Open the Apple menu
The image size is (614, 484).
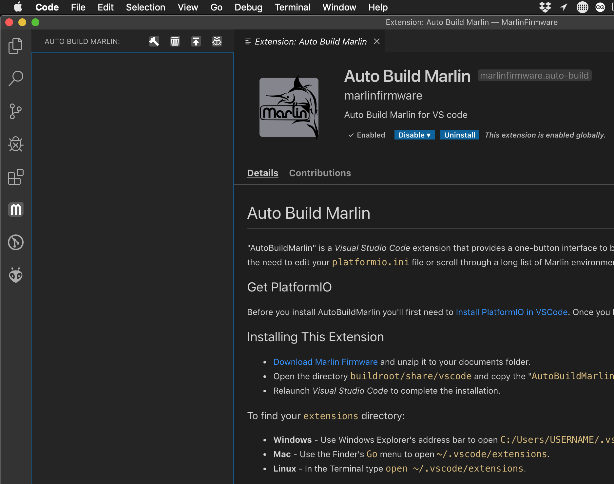18,7
